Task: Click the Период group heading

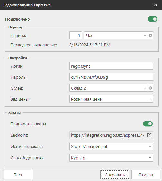Action: 15,27
